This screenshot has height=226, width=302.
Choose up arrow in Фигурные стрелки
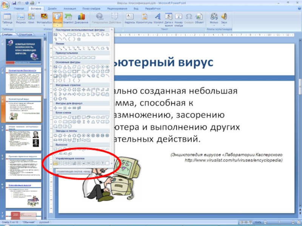pos(65,90)
